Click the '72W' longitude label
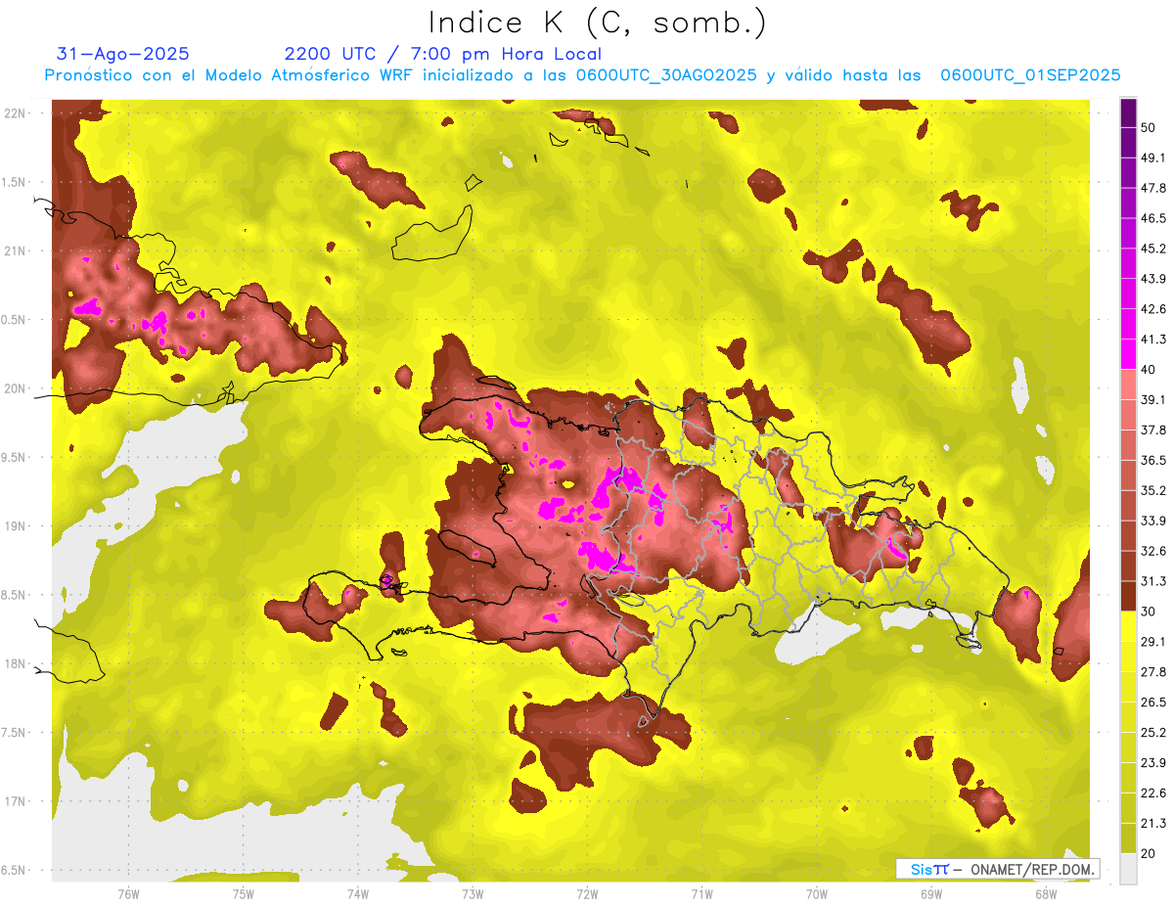The width and height of the screenshot is (1174, 907). (x=587, y=893)
